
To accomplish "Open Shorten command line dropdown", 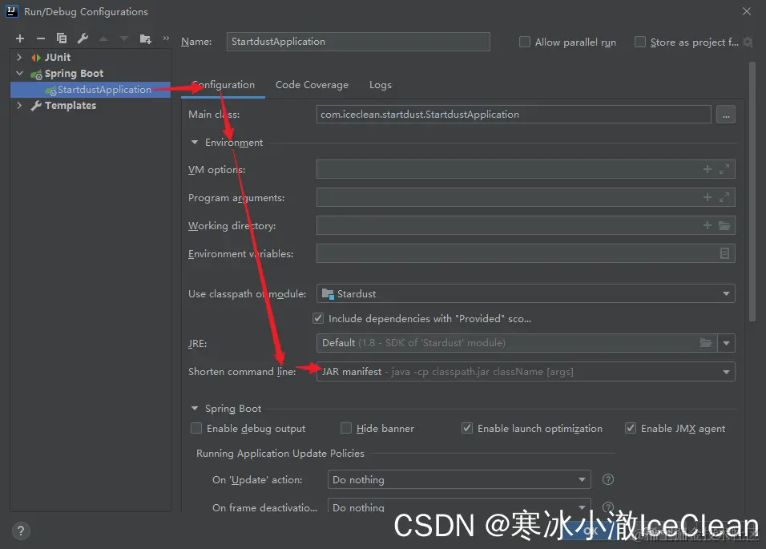I will click(526, 372).
